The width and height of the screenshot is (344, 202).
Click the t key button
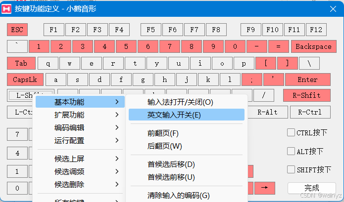pos(135,63)
